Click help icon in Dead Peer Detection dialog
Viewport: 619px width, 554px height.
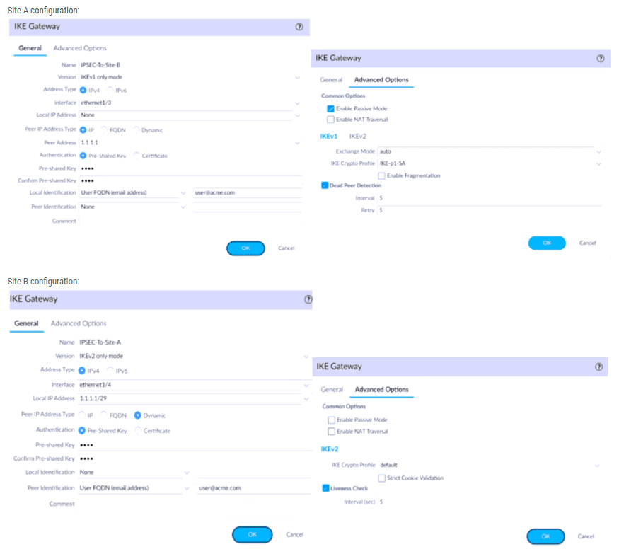(x=601, y=59)
